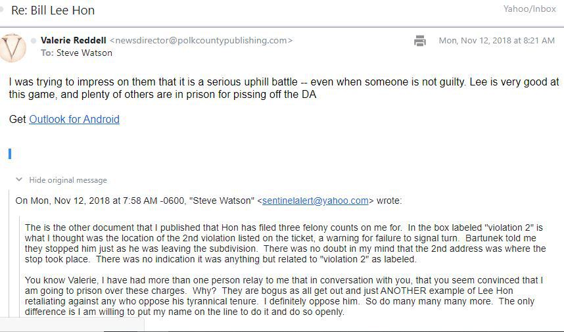This screenshot has width=564, height=332.
Task: Collapse quoted text with the Hide chevron
Action: 19,179
